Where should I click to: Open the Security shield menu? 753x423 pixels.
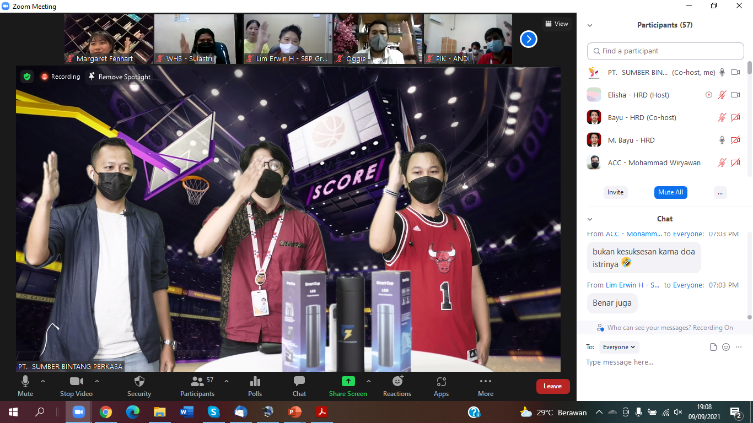139,386
